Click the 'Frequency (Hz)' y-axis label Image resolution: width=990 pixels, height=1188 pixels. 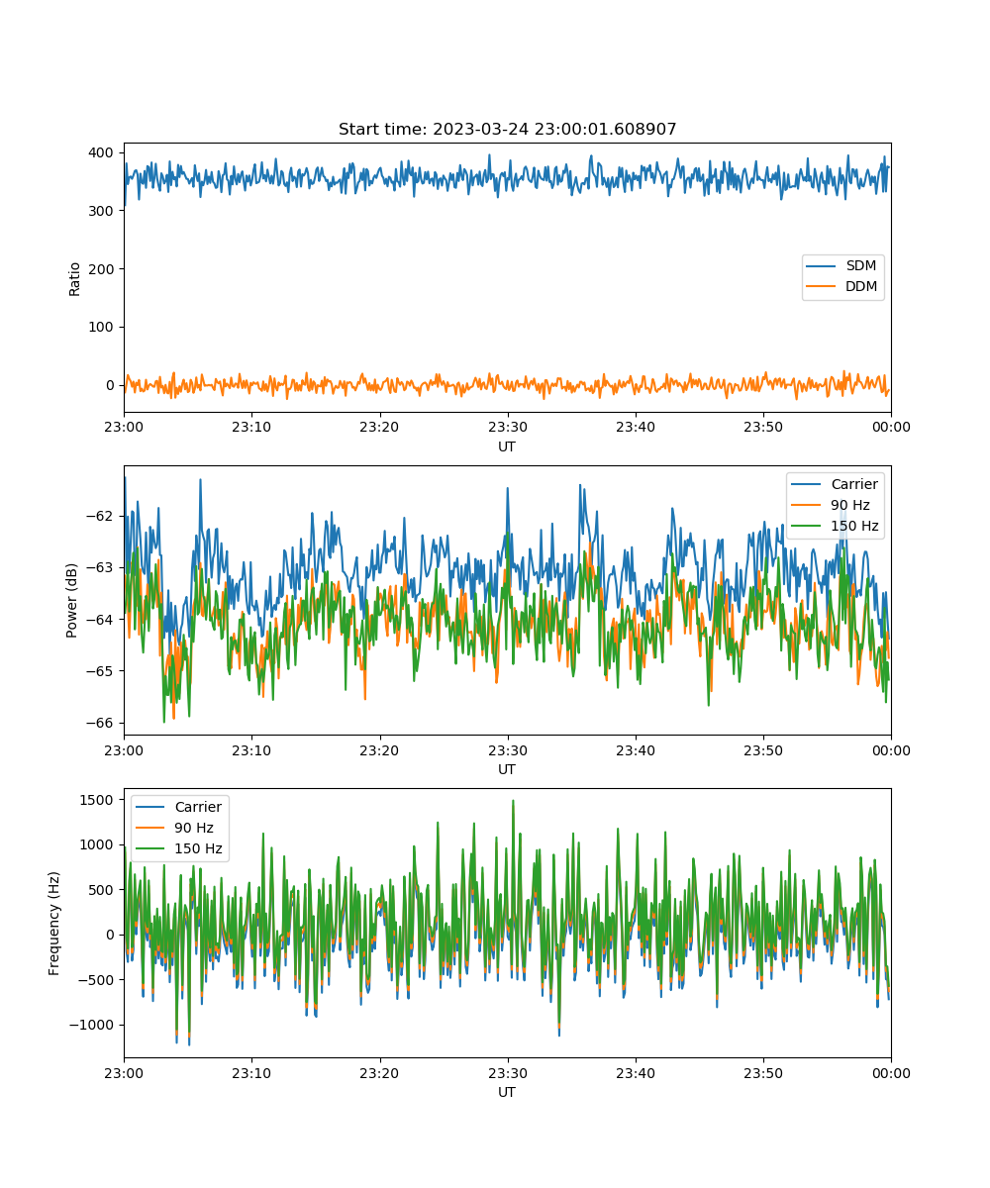point(54,924)
